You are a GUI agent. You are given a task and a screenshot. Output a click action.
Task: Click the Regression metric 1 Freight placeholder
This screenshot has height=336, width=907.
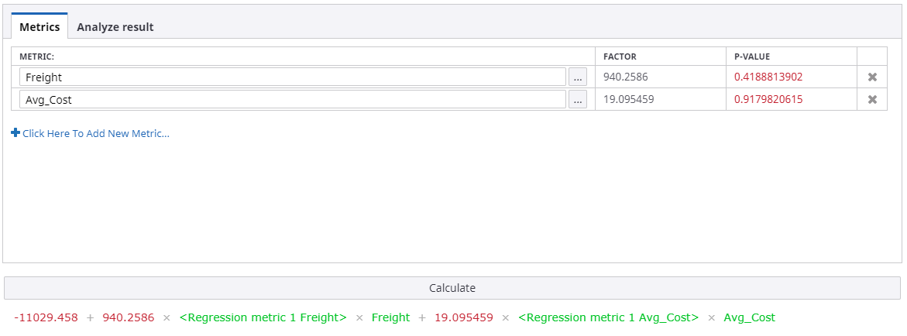click(263, 317)
